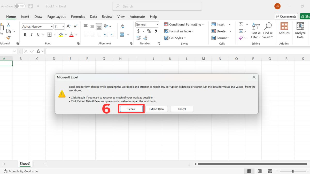Click the Insert Function fx icon

(38, 51)
